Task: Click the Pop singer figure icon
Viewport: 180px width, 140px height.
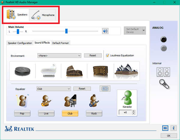Action: point(22,101)
